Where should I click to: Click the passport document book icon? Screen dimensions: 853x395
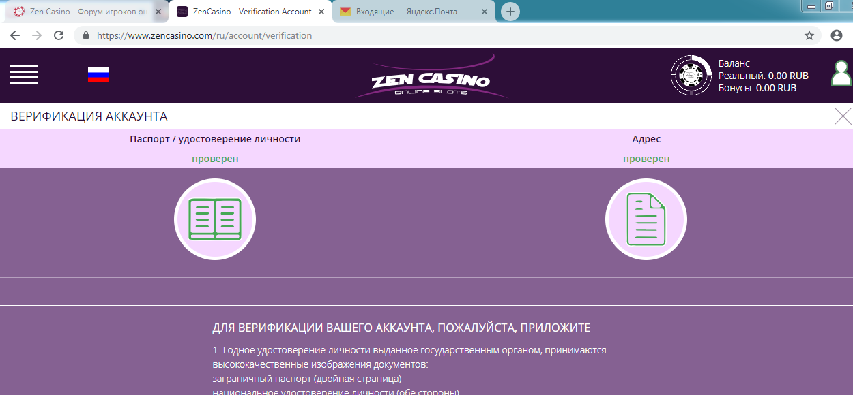point(215,219)
